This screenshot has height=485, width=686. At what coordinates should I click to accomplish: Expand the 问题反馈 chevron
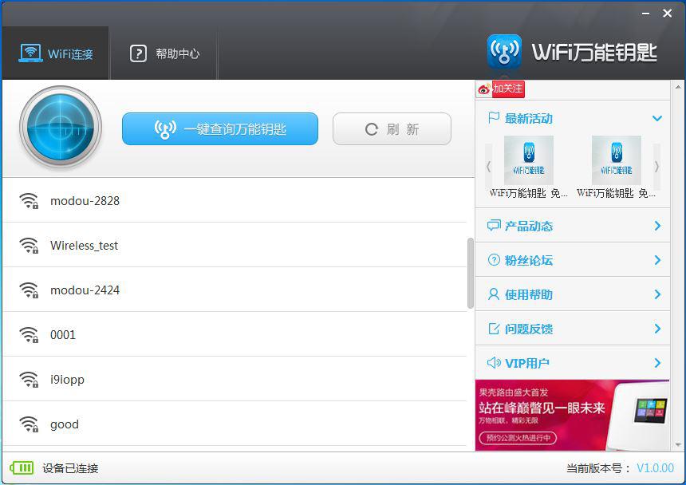(x=657, y=329)
